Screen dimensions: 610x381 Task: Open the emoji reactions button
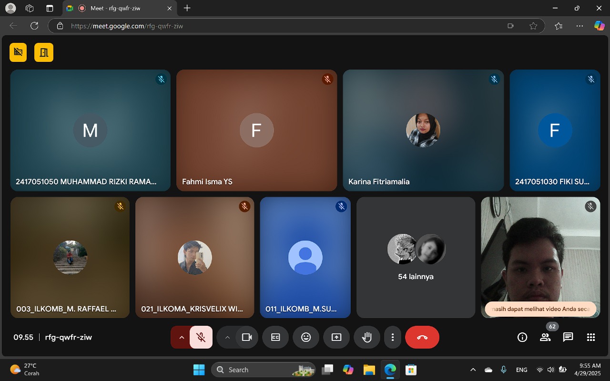point(306,337)
